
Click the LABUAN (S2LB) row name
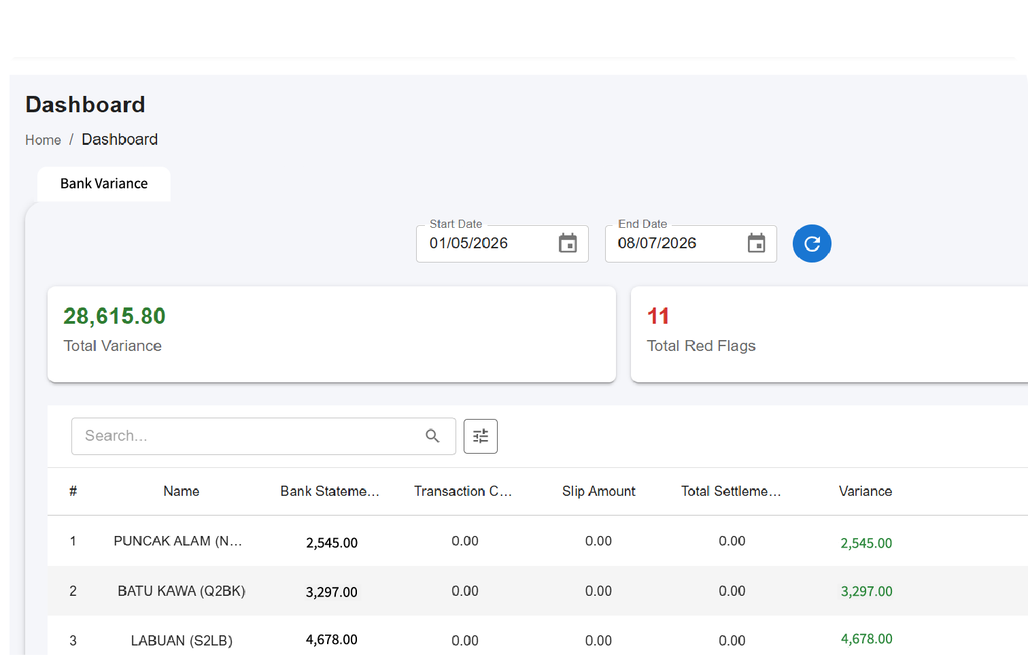(182, 641)
